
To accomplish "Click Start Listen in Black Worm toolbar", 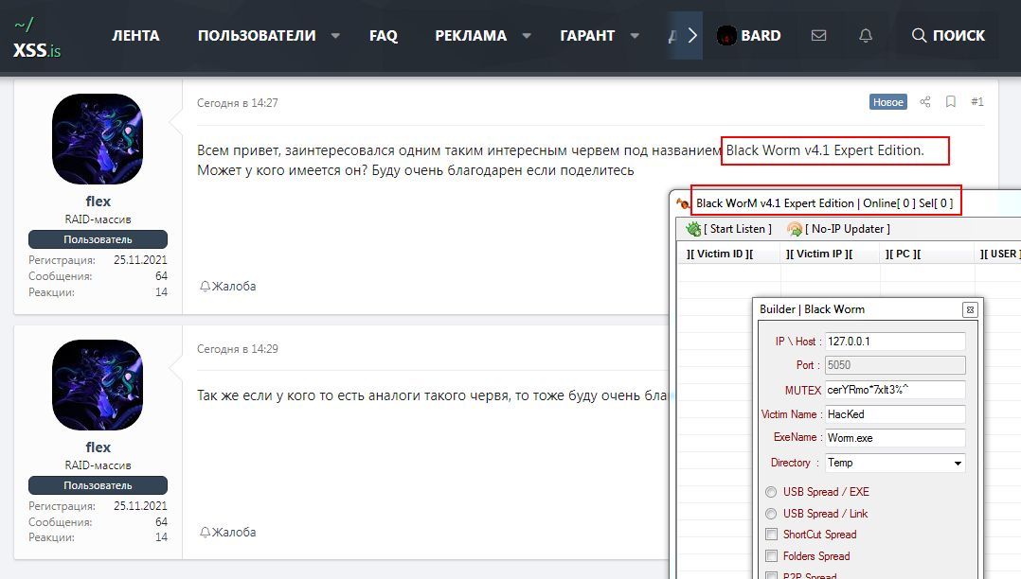I will [728, 229].
